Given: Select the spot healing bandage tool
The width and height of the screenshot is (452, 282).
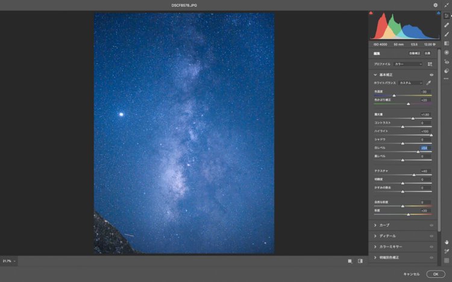Looking at the screenshot, I should [x=447, y=25].
